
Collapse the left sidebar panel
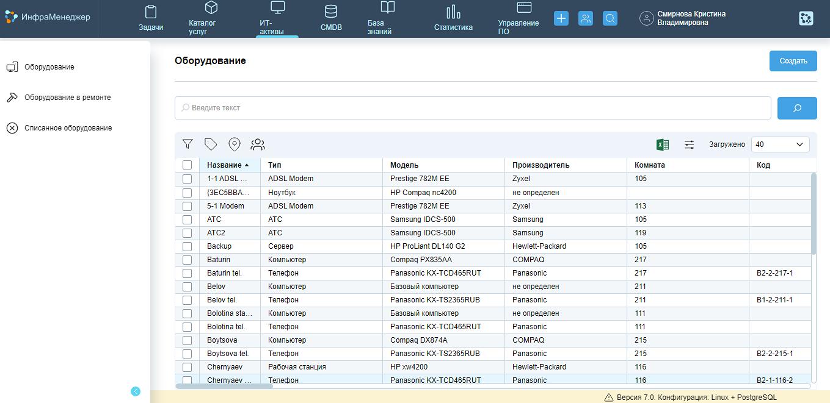click(136, 391)
